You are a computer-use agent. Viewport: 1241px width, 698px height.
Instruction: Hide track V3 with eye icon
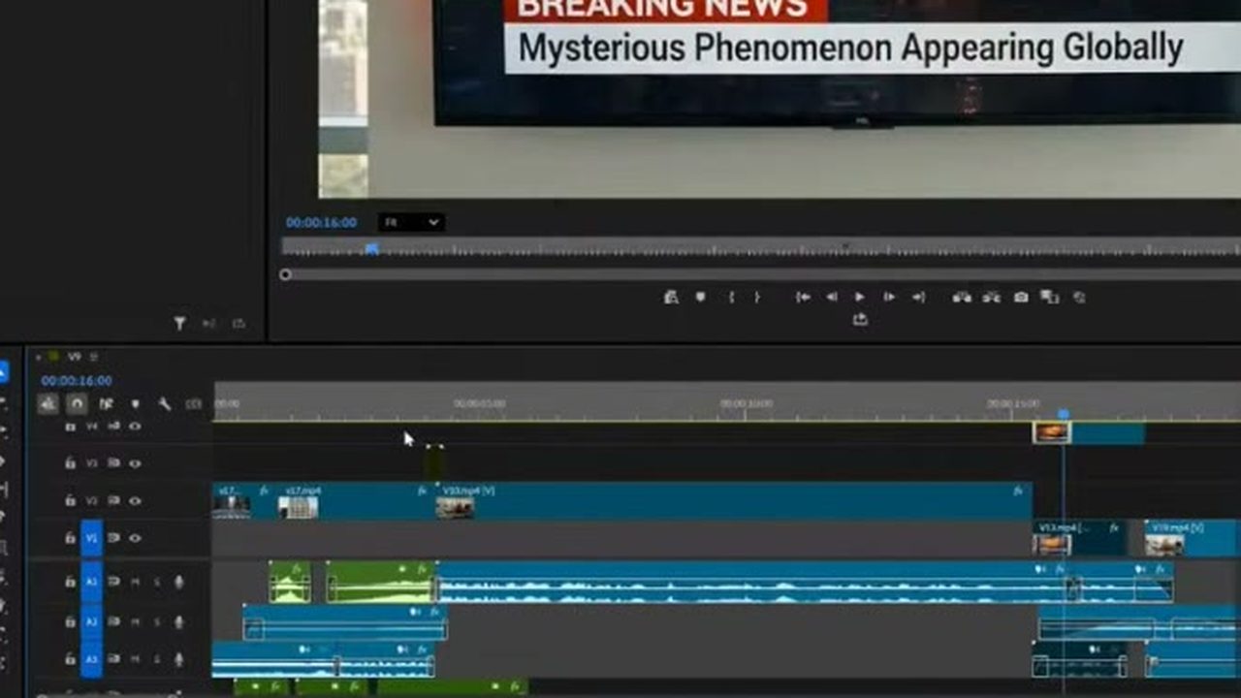click(135, 463)
